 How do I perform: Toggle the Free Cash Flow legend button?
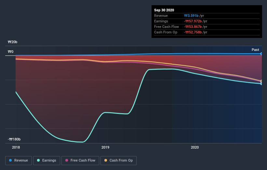tap(80, 161)
